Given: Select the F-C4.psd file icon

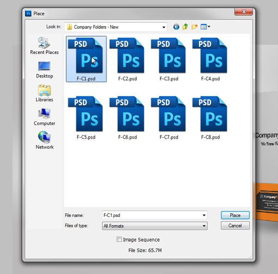Looking at the screenshot, I should point(210,55).
